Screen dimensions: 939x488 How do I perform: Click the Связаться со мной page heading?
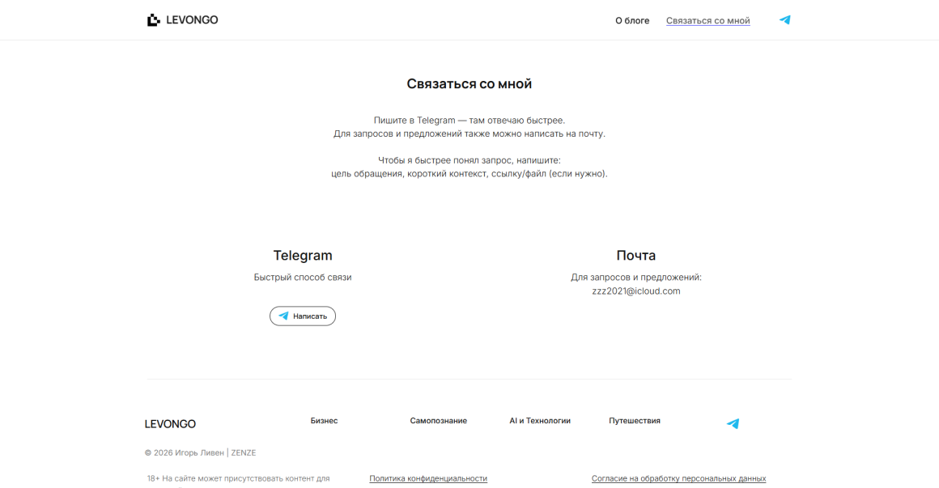469,84
